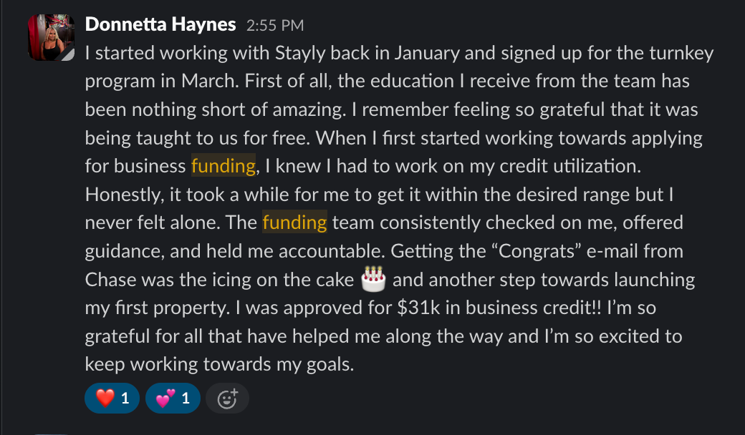This screenshot has height=435, width=745.
Task: Toggle the two pink hearts reaction
Action: click(x=173, y=399)
